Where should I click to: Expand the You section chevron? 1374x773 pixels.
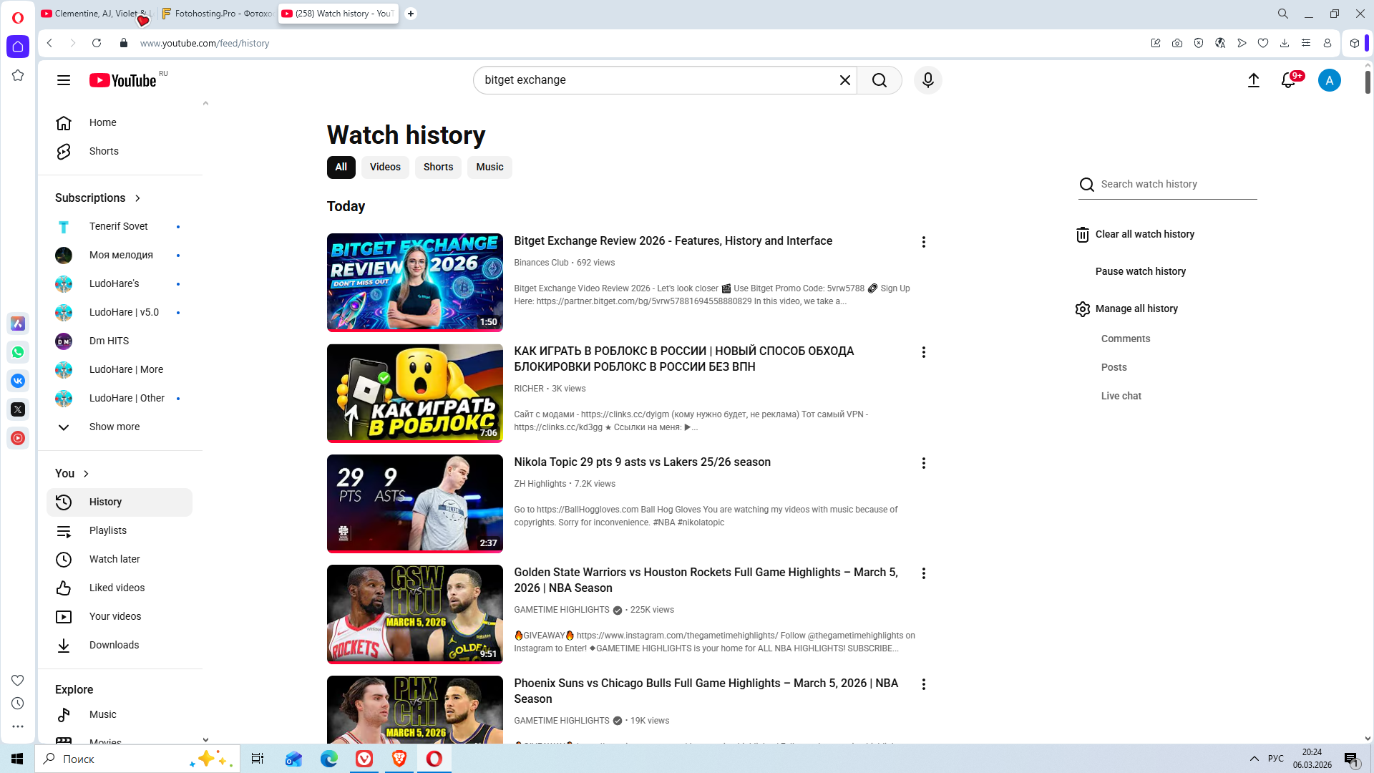point(86,474)
